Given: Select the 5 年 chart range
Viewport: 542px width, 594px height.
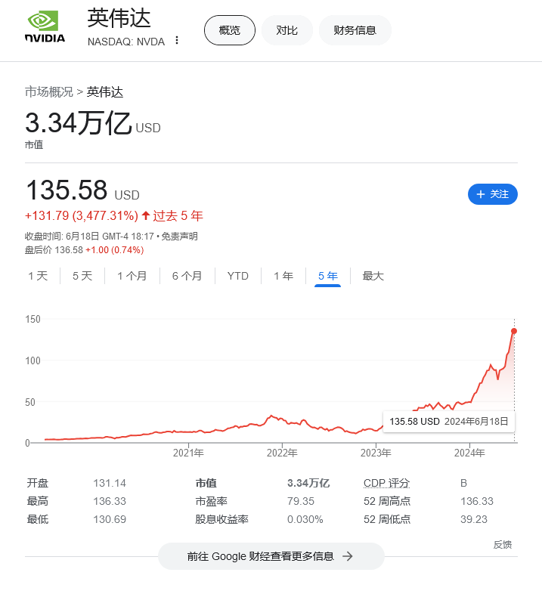Looking at the screenshot, I should click(327, 276).
